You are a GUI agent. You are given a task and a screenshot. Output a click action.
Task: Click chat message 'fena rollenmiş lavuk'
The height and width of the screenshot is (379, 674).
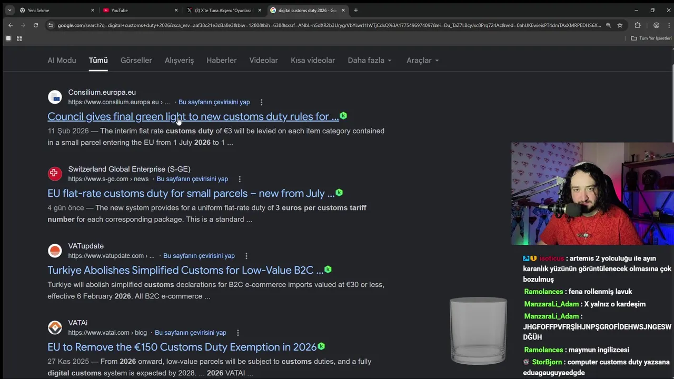601,292
